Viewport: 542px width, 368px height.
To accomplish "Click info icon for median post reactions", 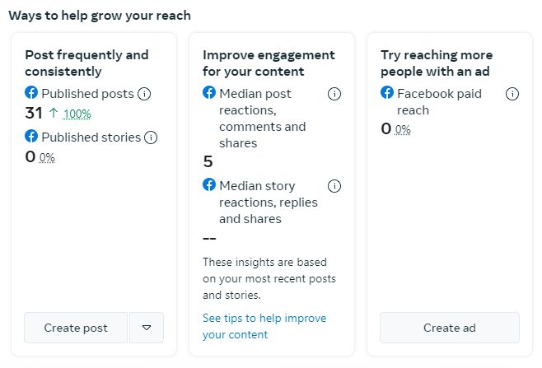I will click(x=334, y=94).
